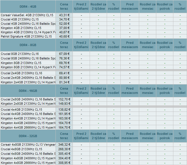Select Kingston 8GB 2133MHz CL15 product name
Viewport: 187px width, 165px height.
click(21, 63)
